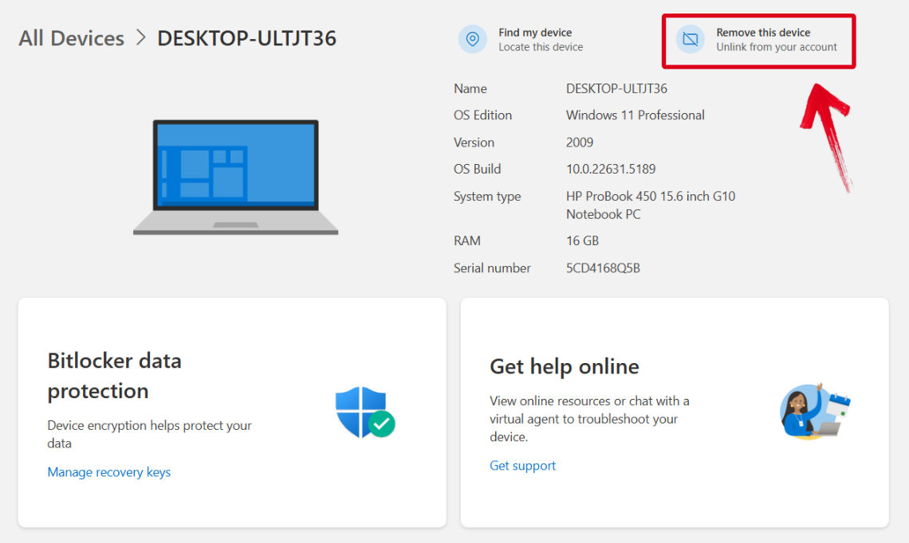Select the Windows 11 Professional OS Edition value

click(x=635, y=115)
